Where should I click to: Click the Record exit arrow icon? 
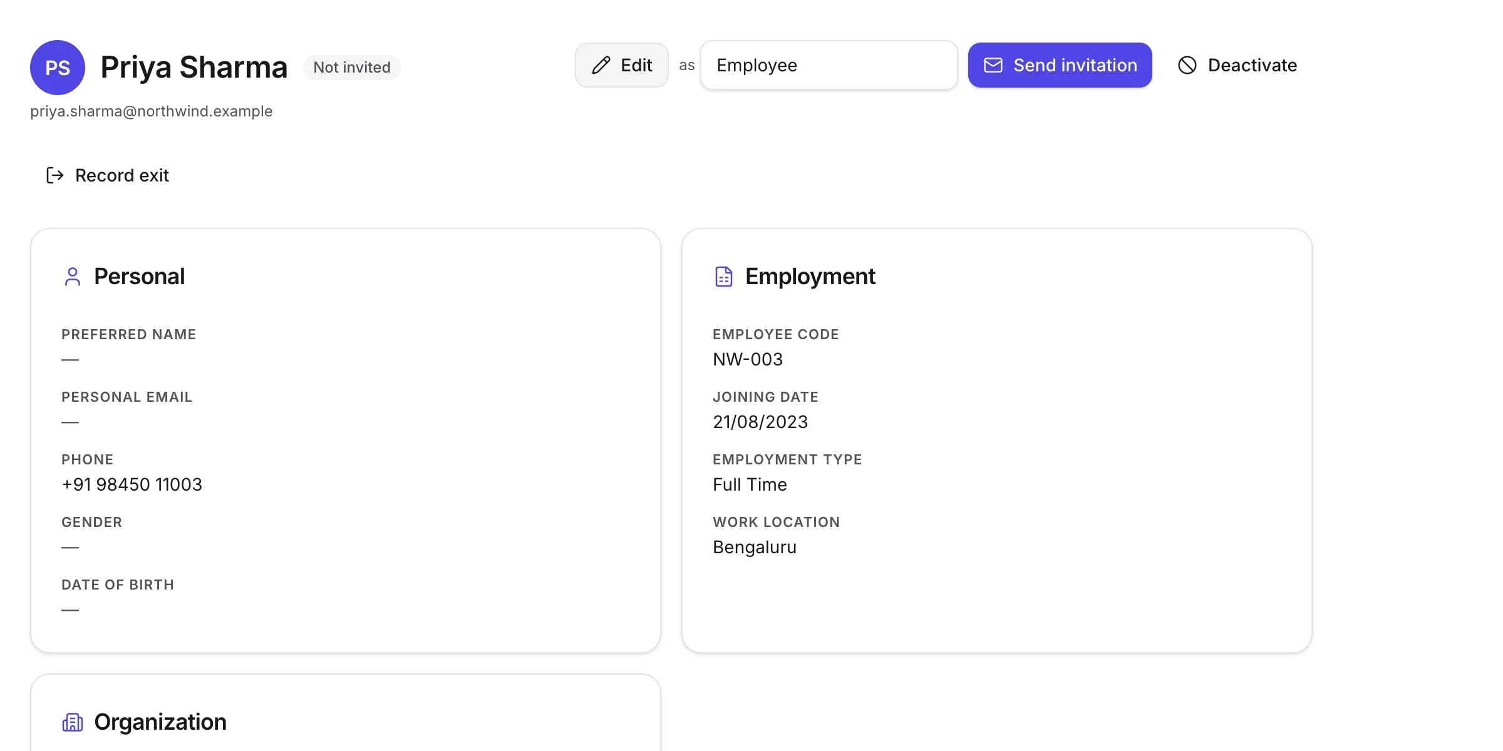click(x=55, y=175)
